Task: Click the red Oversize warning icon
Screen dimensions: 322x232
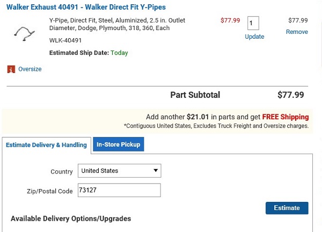Action: tap(11, 69)
